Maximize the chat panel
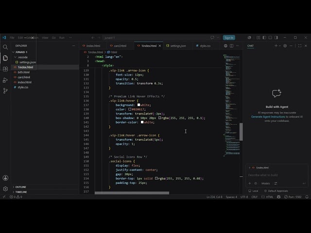 point(300,46)
